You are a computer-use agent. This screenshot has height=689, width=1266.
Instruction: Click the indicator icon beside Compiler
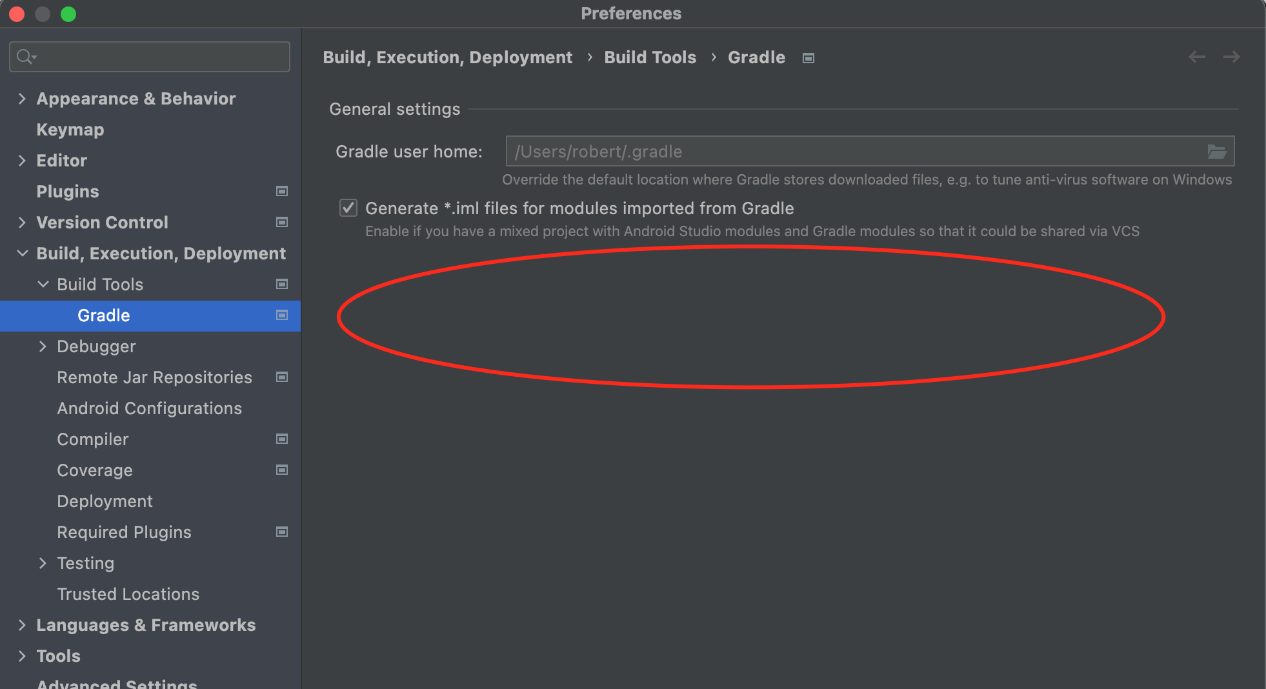(282, 439)
